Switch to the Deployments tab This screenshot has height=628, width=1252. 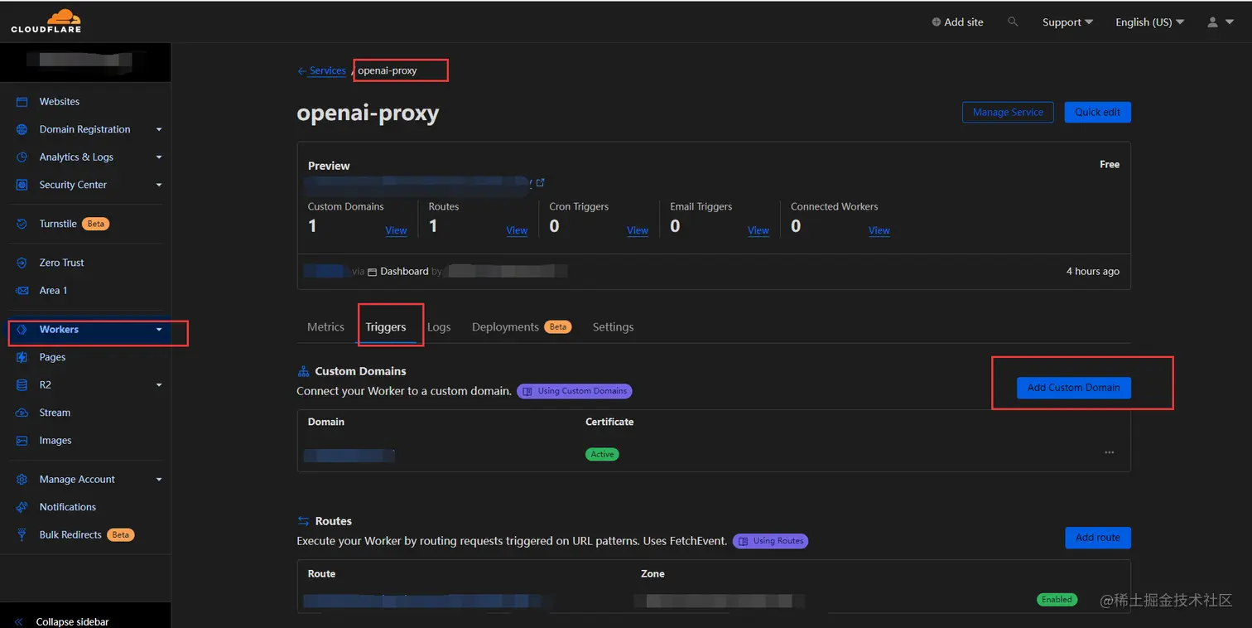click(x=505, y=327)
